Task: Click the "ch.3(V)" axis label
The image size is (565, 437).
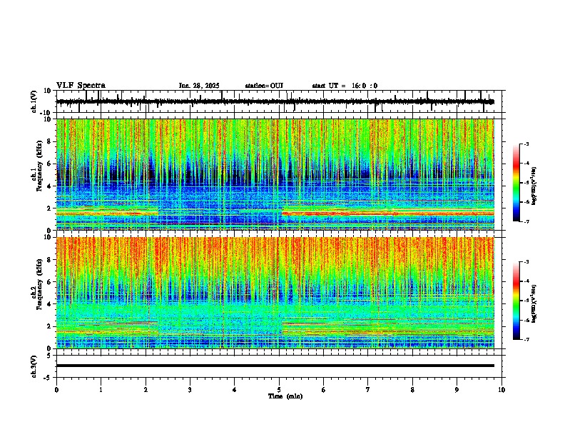Action: click(34, 366)
